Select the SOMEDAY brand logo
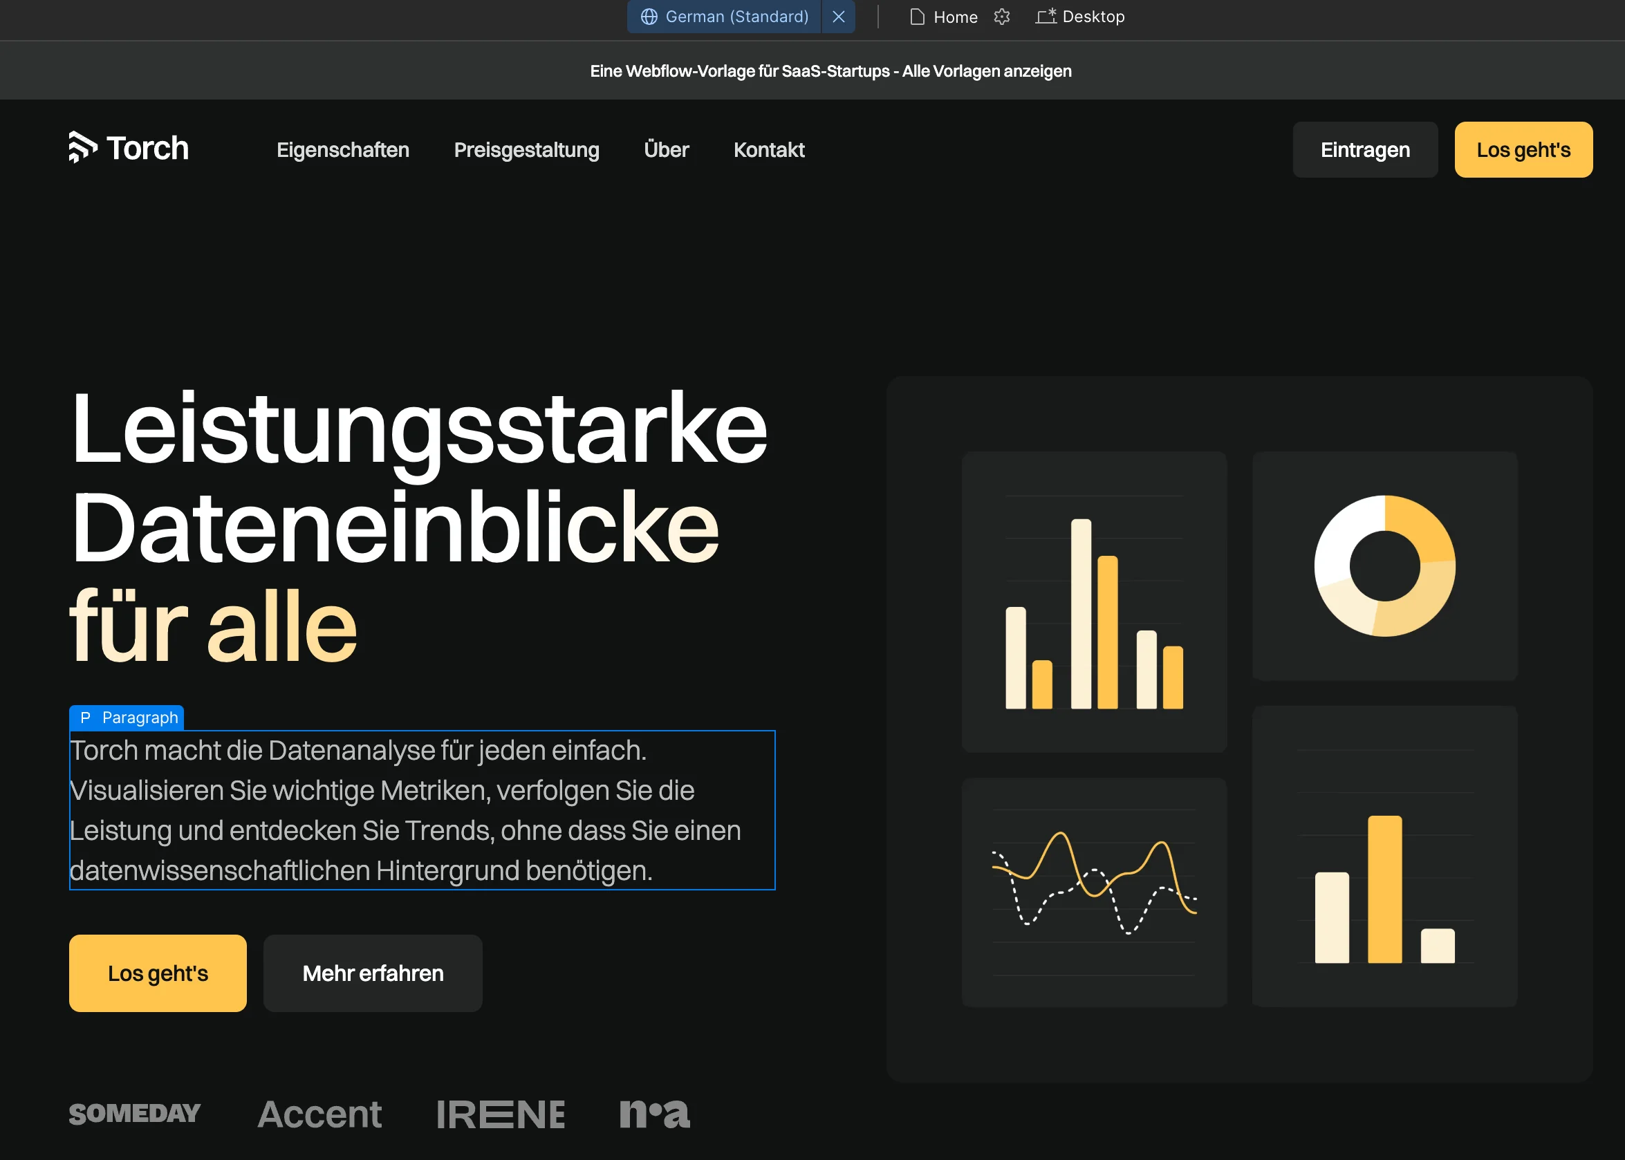The width and height of the screenshot is (1625, 1160). click(x=134, y=1113)
